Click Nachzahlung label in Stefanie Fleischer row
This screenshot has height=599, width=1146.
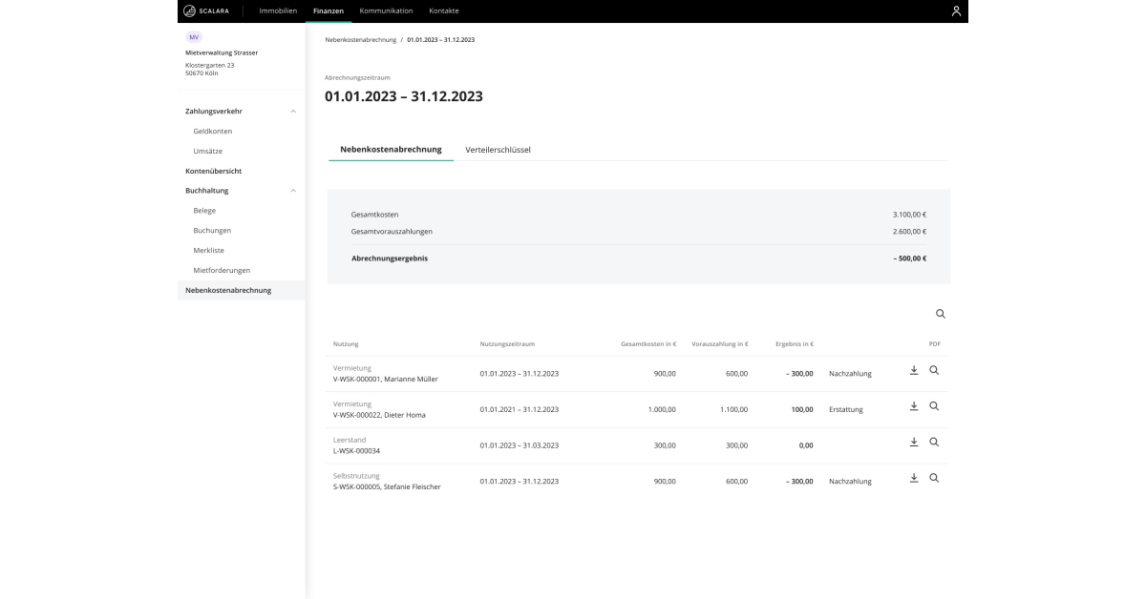point(851,482)
